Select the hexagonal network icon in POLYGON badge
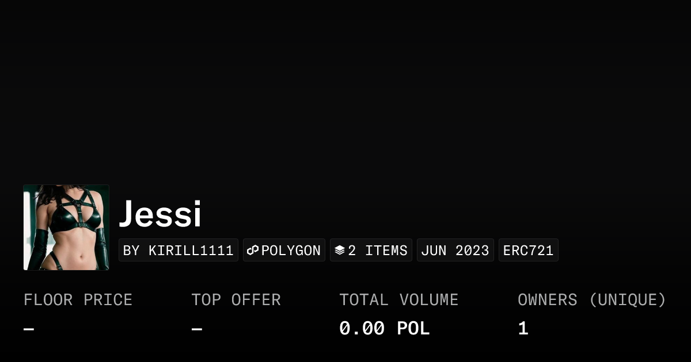 pyautogui.click(x=253, y=250)
